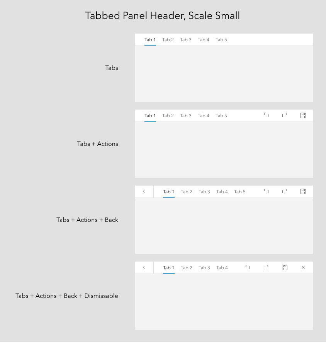The image size is (326, 343).
Task: Open Tab 4 in Tabs + Actions + Back panel
Action: [222, 192]
